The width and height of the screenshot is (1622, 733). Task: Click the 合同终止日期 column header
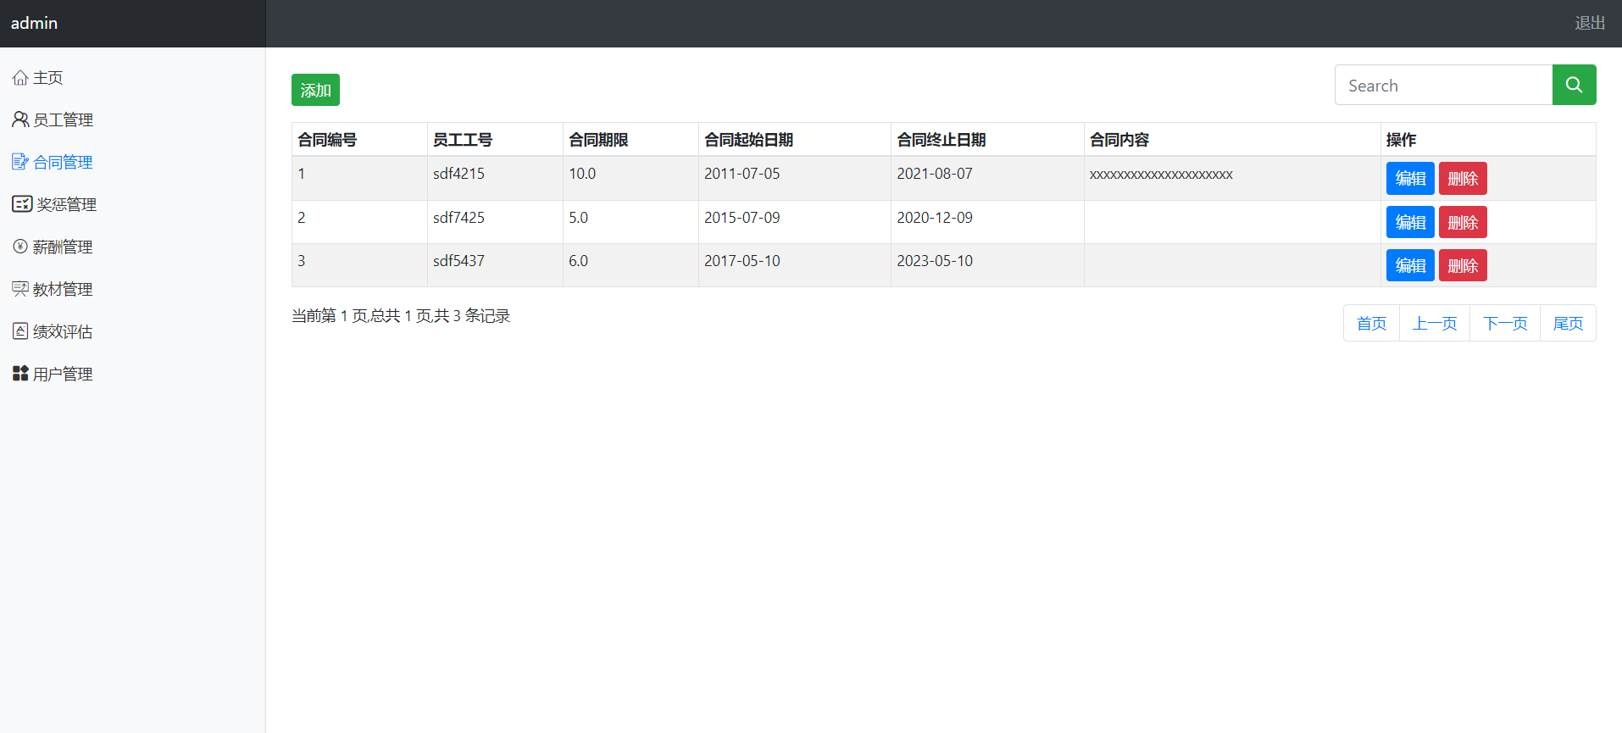987,139
